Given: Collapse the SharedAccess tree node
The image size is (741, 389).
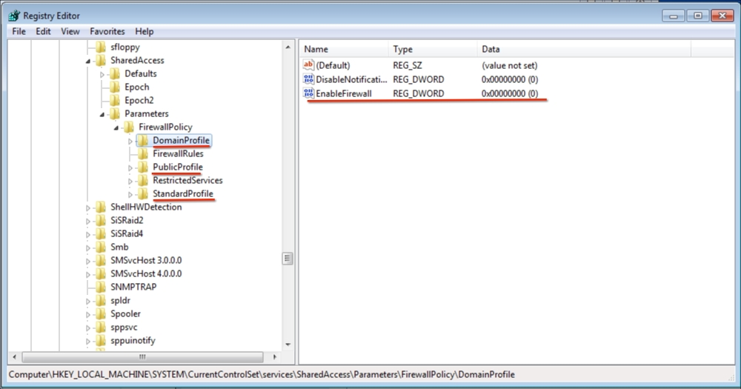Looking at the screenshot, I should click(x=88, y=61).
